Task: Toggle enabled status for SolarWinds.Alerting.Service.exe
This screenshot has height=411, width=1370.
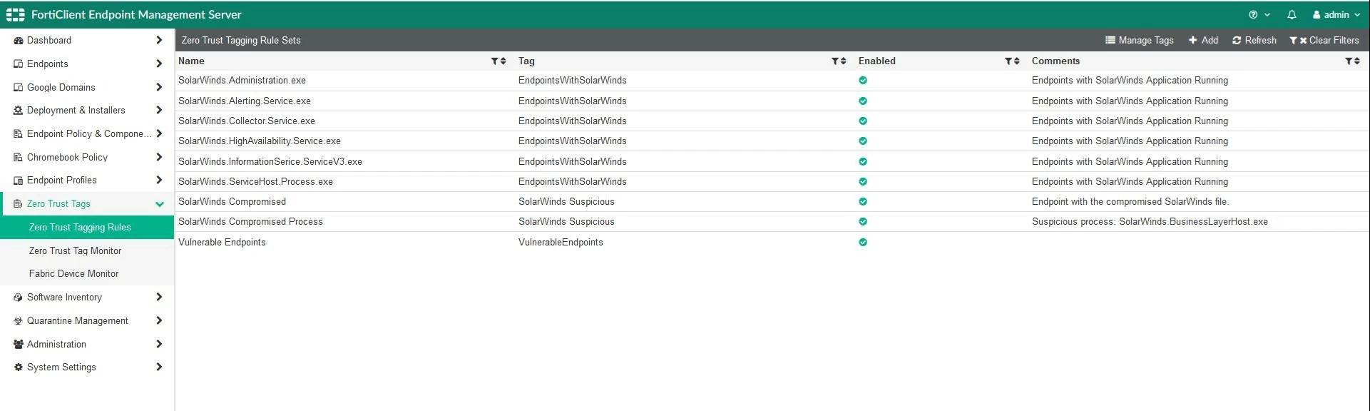Action: tap(863, 101)
